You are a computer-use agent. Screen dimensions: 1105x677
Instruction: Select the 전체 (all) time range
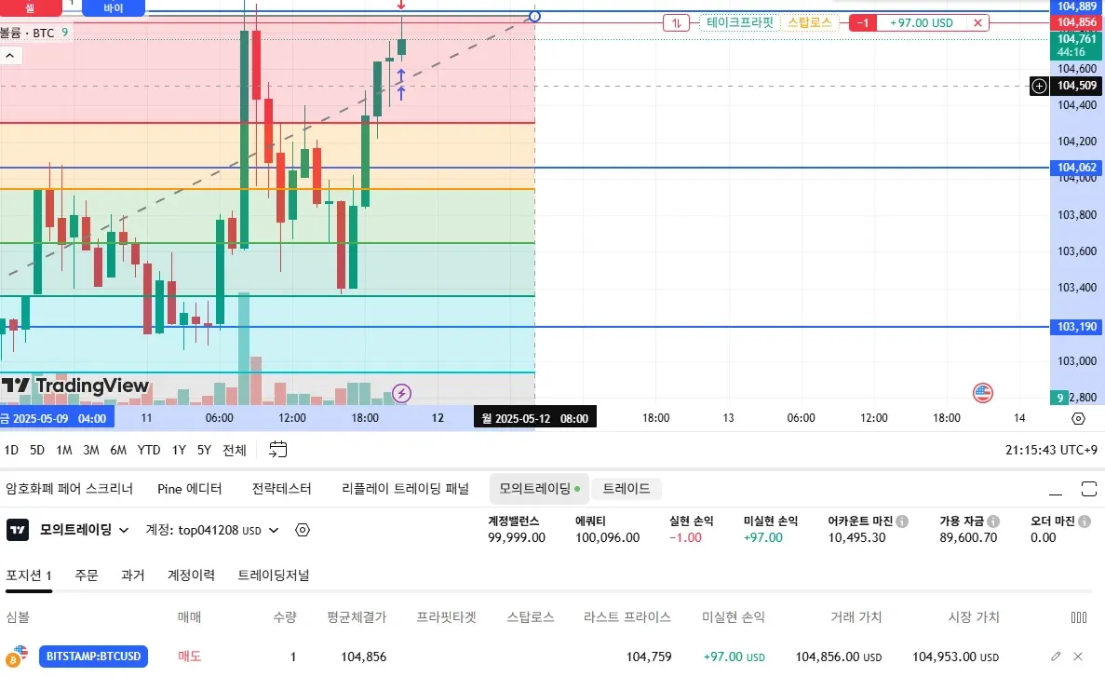235,450
